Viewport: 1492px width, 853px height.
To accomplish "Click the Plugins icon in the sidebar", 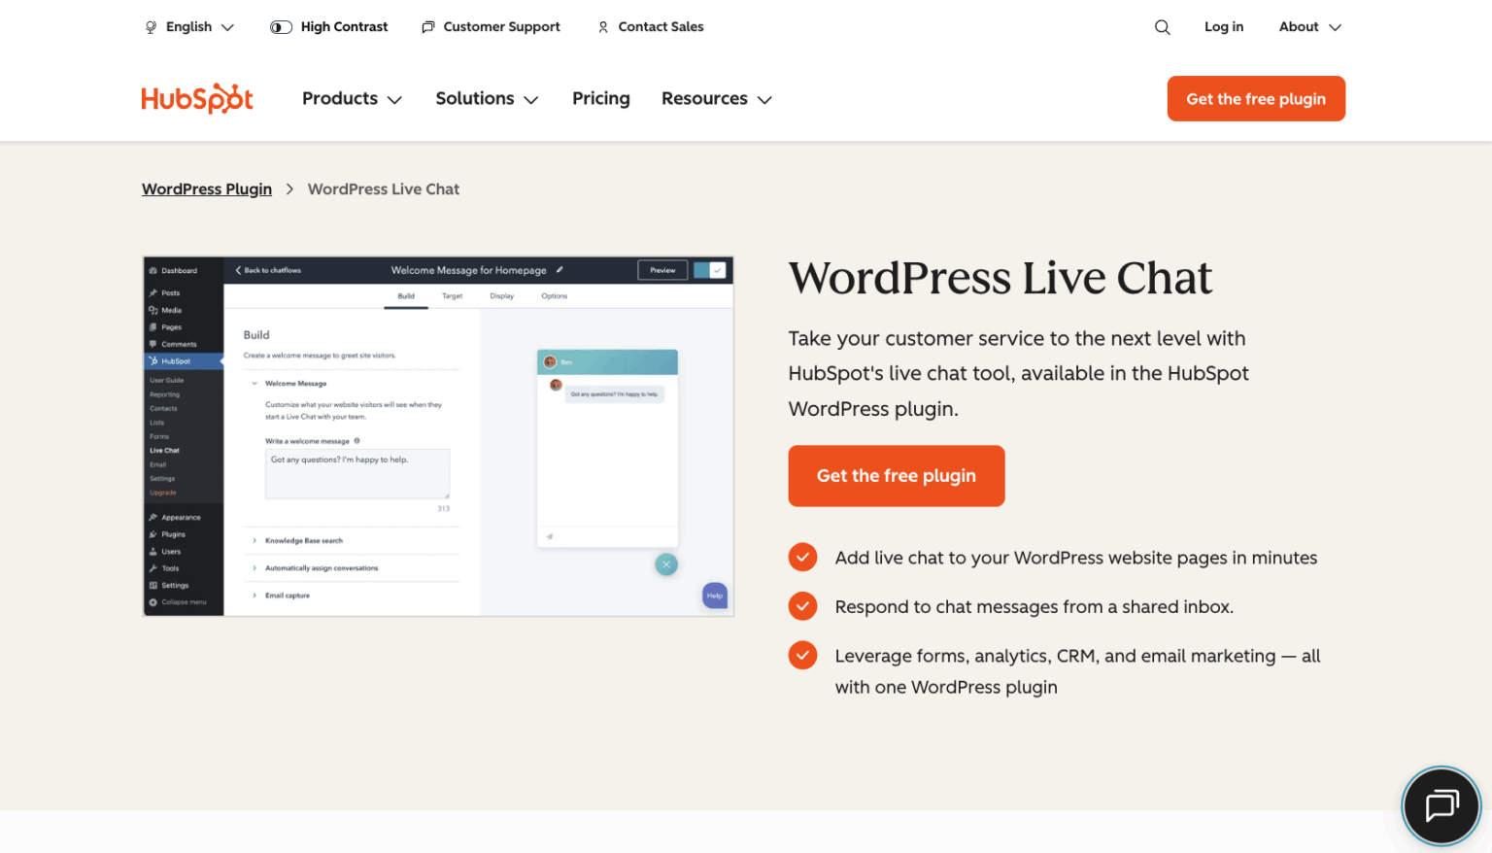I will [x=153, y=534].
